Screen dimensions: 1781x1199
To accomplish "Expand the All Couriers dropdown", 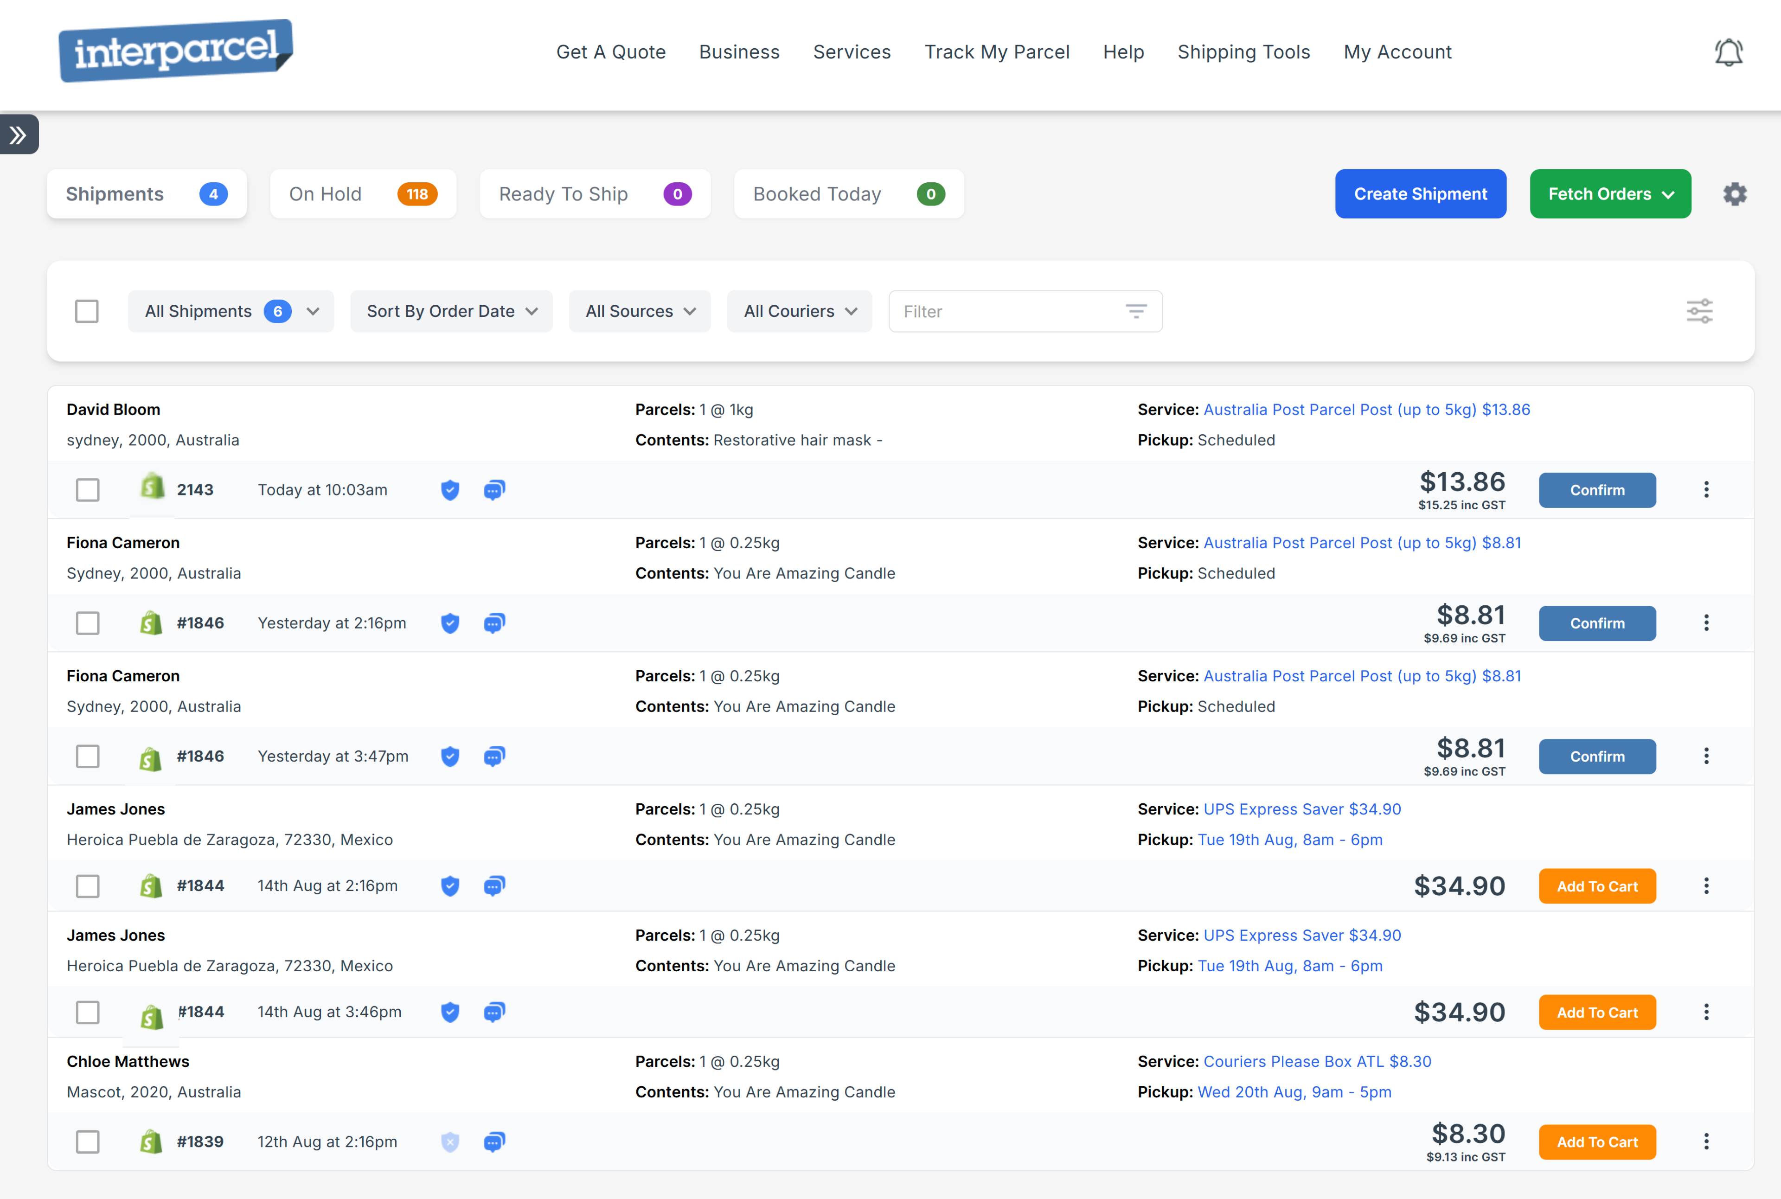I will [x=799, y=311].
